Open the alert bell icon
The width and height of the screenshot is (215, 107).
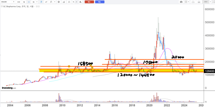point(80,2)
